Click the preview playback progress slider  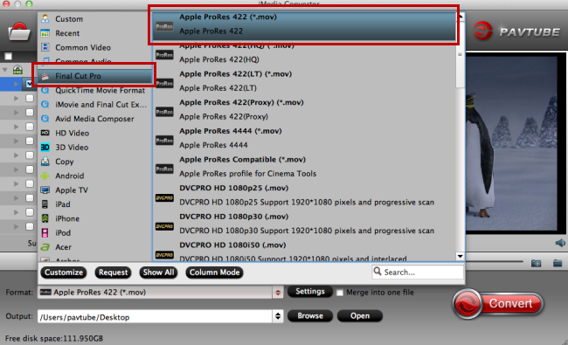[x=495, y=261]
